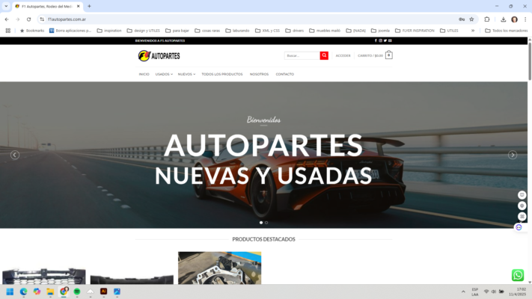
Task: Click the F1 Autopartes logo
Action: (x=159, y=55)
